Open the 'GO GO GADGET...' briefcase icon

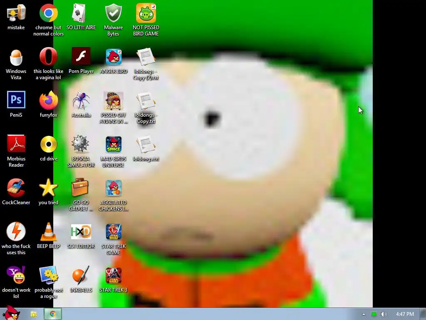pyautogui.click(x=80, y=187)
